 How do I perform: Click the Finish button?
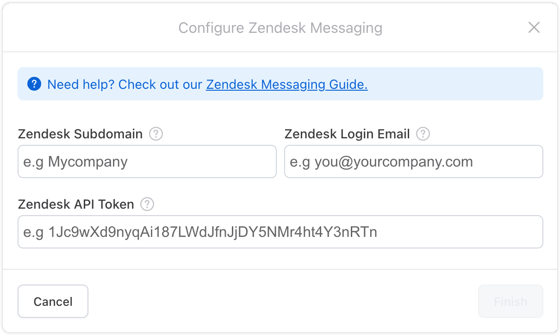click(510, 302)
